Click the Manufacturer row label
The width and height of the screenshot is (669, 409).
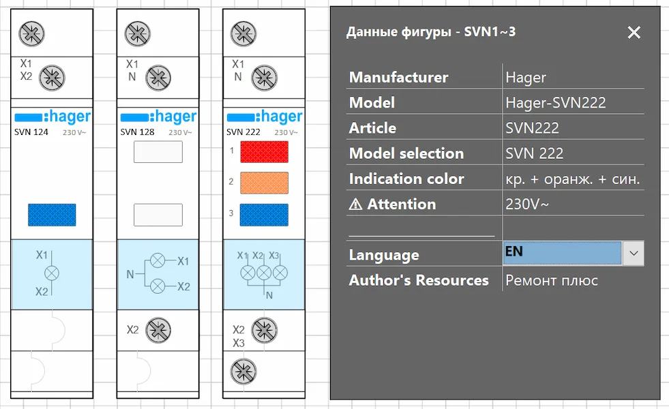[x=398, y=77]
